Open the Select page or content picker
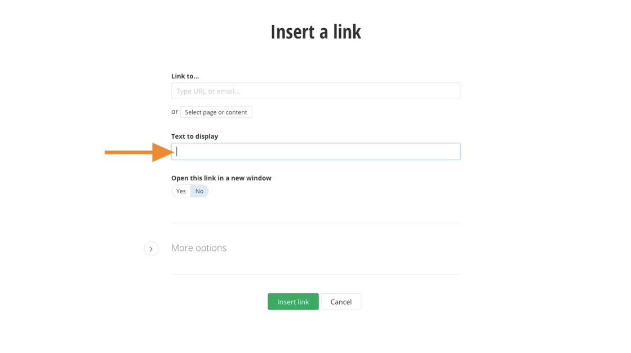Screen dimensions: 631x353 pyautogui.click(x=216, y=112)
